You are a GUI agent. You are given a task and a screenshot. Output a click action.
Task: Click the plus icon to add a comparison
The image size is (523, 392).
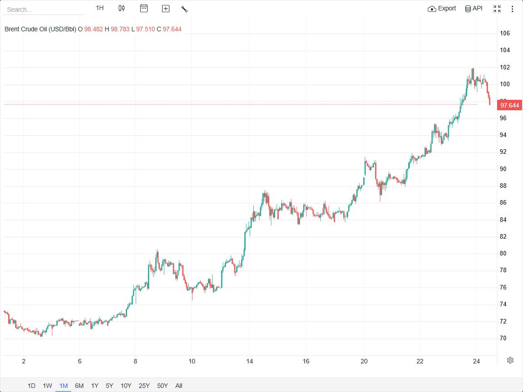(x=165, y=9)
